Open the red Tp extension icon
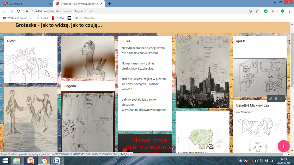294x165 pixels. tap(273, 11)
